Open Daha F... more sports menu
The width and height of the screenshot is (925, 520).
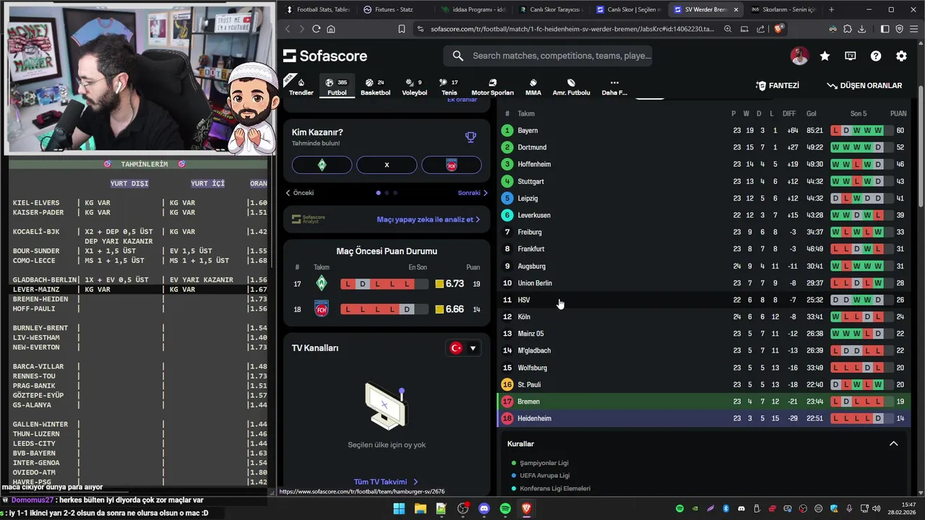click(x=614, y=87)
